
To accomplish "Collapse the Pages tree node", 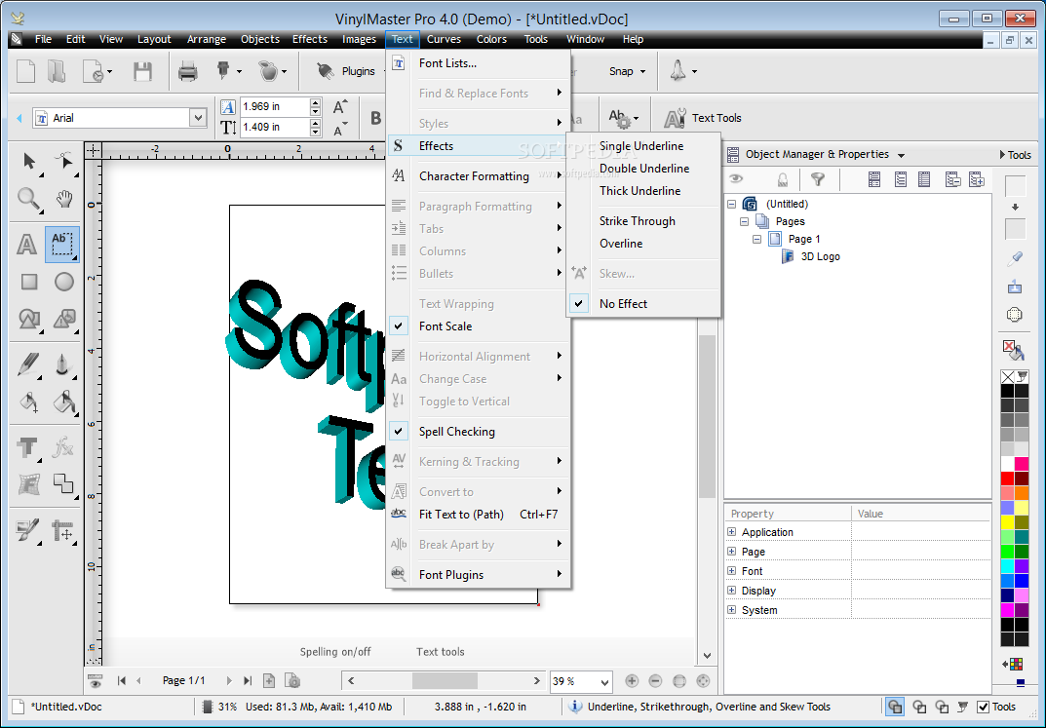I will coord(745,221).
